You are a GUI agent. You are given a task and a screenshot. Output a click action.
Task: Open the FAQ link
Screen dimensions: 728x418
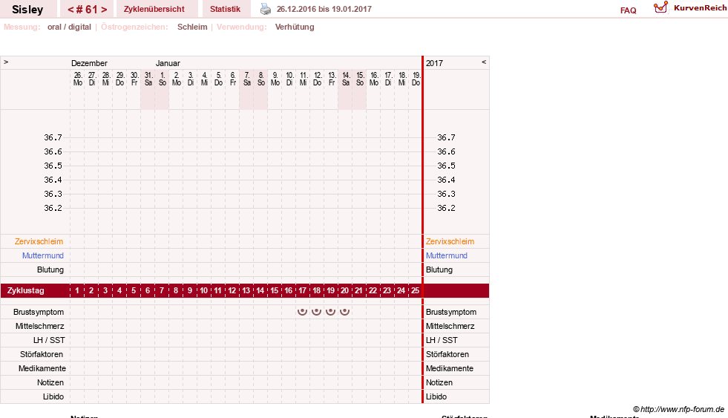[x=628, y=10]
